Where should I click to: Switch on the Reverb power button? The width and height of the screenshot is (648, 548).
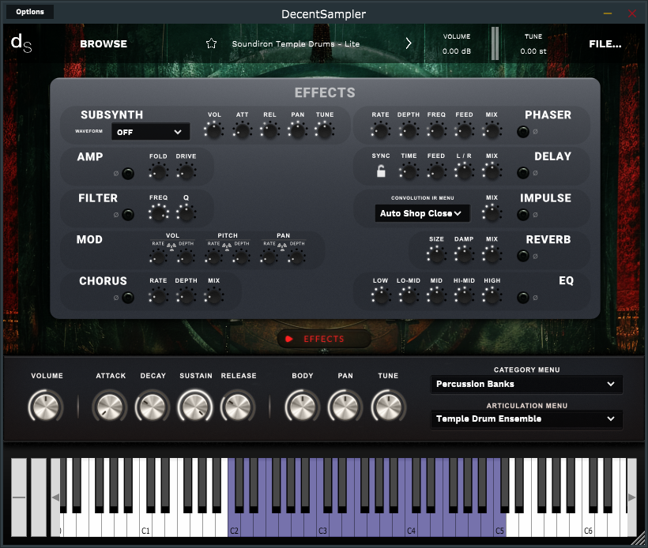tap(523, 256)
